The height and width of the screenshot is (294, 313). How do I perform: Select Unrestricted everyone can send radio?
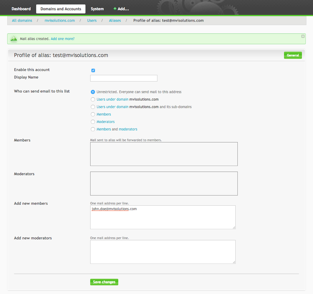click(93, 92)
